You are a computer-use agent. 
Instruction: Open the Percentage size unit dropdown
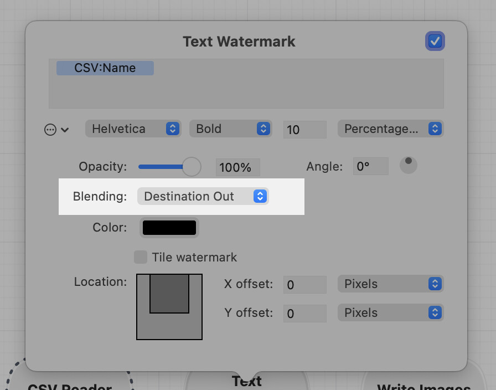pos(390,129)
